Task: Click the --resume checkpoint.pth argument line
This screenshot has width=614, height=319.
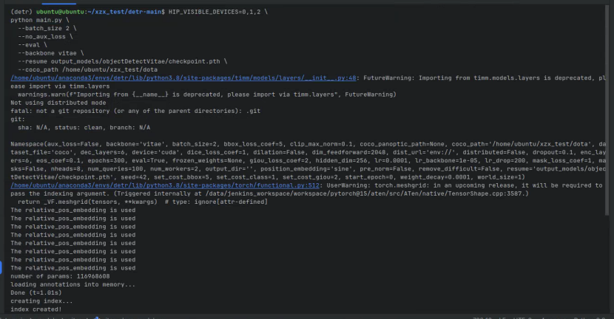Action: 122,61
